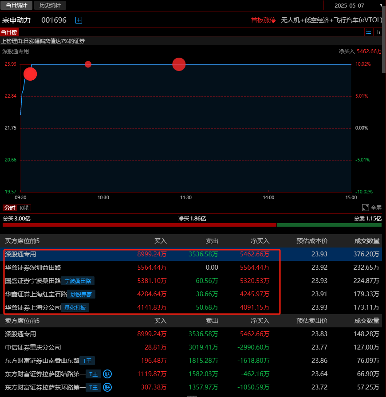Click 总买 3.00亿 summary
The height and width of the screenshot is (397, 386).
16,219
